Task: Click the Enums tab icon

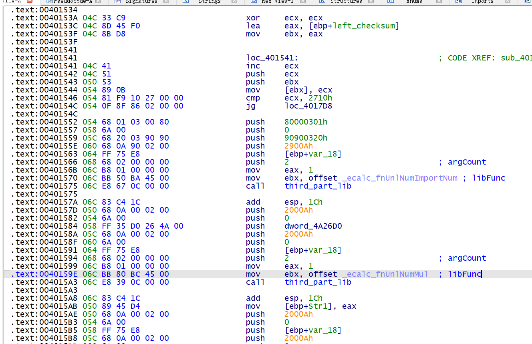Action: 391,2
